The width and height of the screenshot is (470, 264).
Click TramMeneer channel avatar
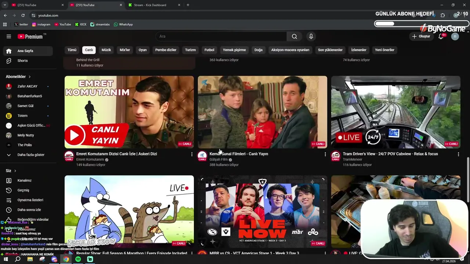tap(336, 156)
